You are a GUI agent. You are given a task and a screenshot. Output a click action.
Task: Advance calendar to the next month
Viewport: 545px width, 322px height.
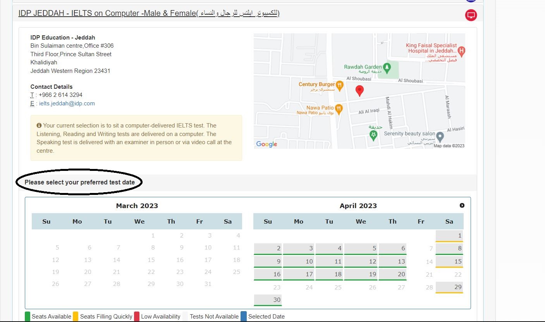(462, 206)
